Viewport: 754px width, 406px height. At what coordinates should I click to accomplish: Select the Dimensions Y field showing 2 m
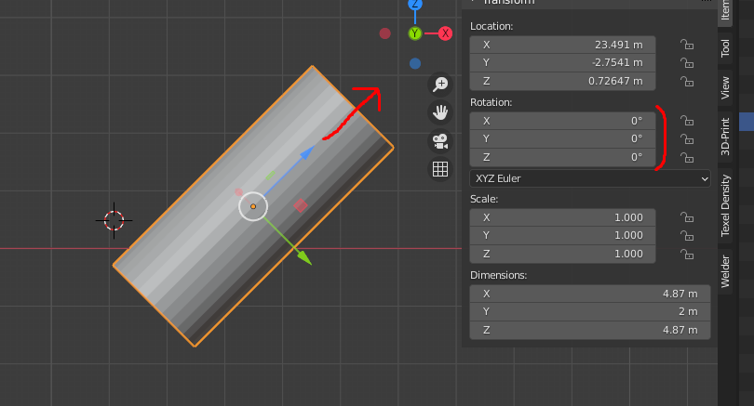coord(589,312)
